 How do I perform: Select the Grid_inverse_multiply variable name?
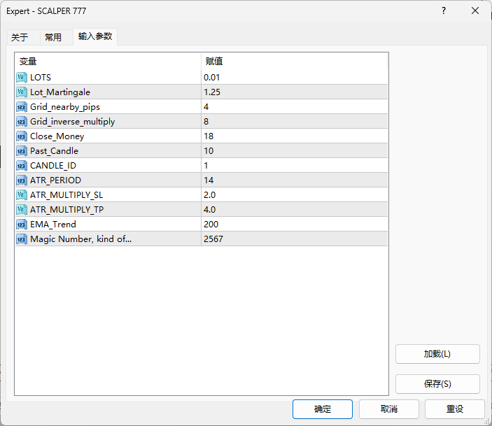[73, 122]
